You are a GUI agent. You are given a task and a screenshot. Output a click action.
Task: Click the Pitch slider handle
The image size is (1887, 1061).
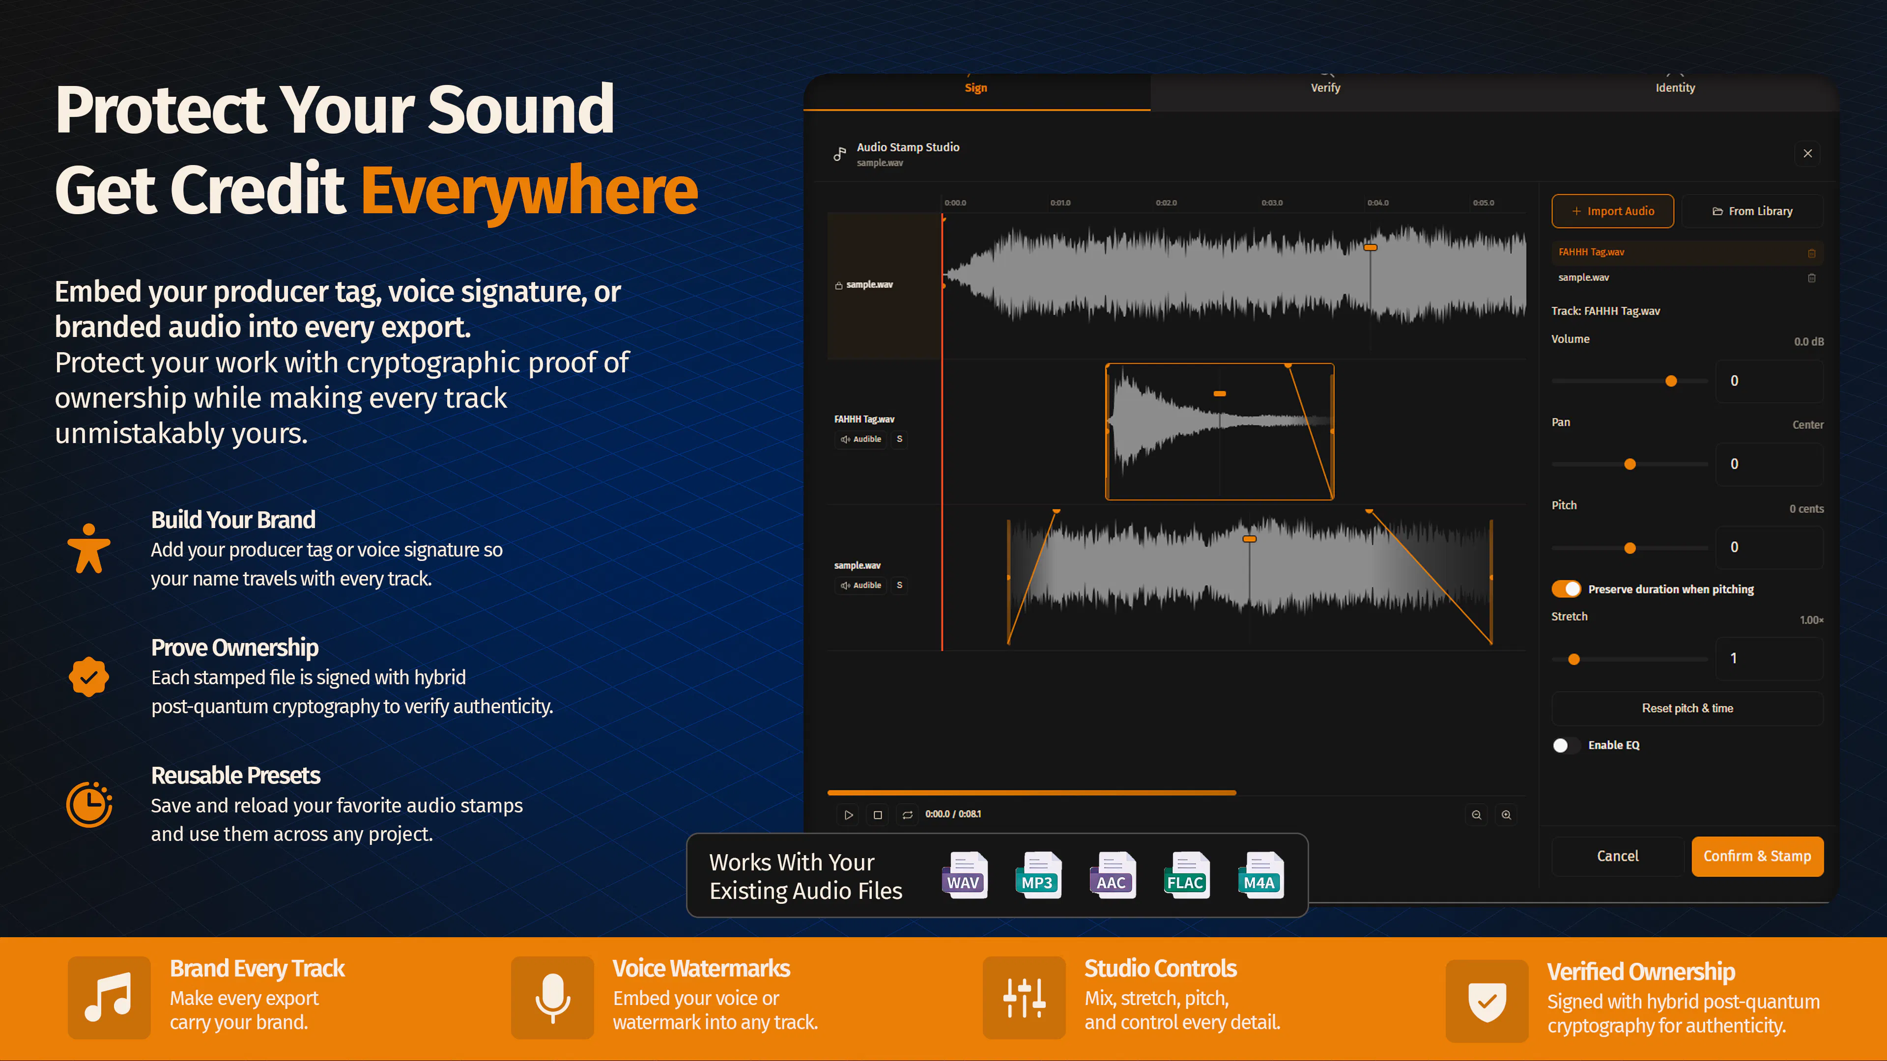pyautogui.click(x=1630, y=548)
